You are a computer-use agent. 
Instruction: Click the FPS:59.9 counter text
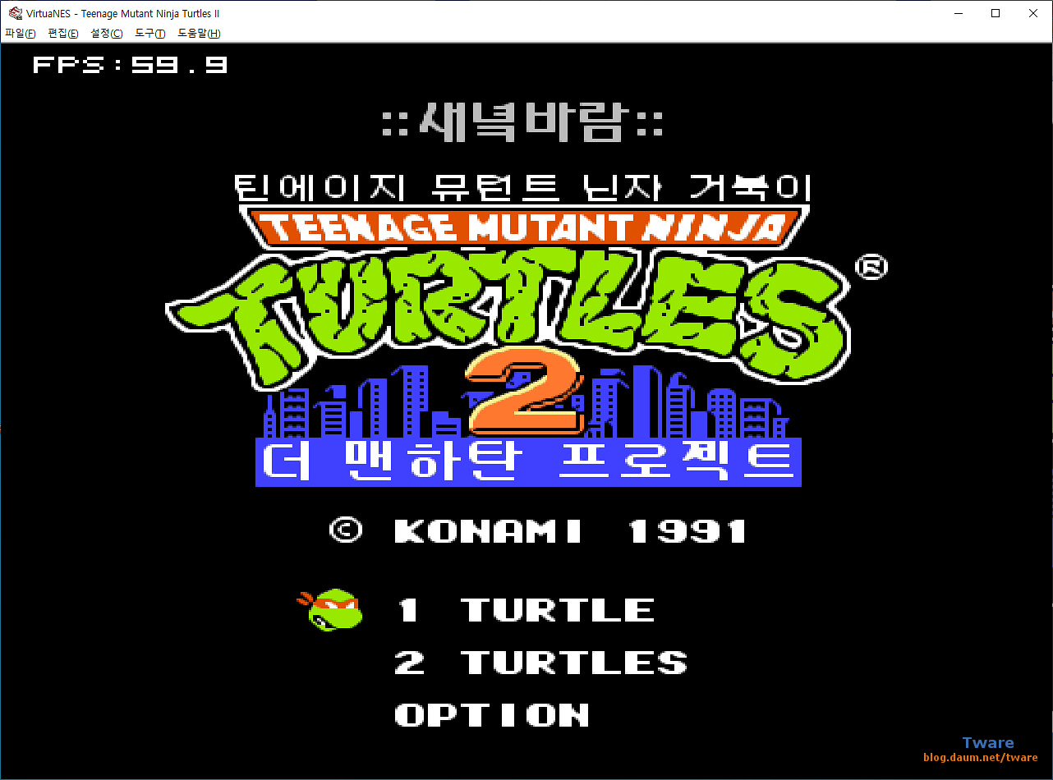click(130, 65)
